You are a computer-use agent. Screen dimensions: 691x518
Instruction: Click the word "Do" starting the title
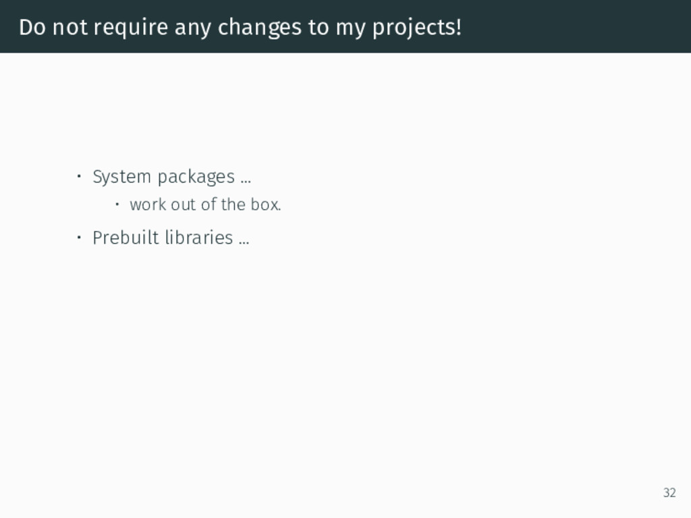[x=32, y=27]
